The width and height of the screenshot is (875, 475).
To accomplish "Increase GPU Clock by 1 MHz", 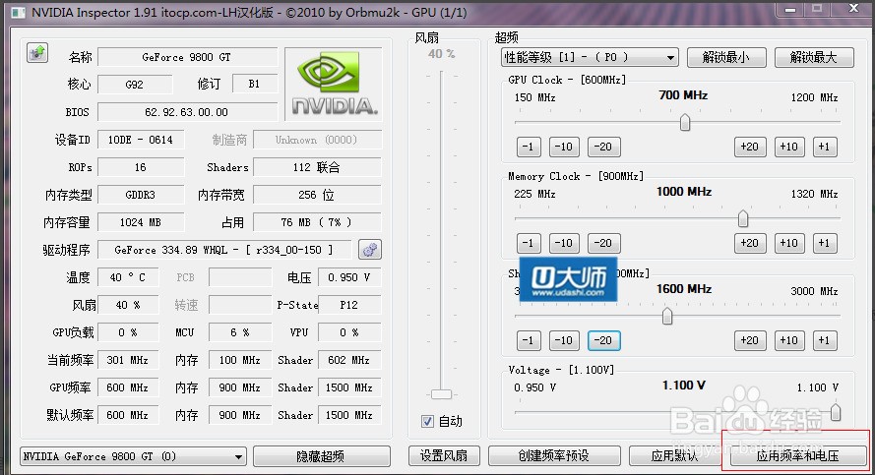I will [824, 147].
